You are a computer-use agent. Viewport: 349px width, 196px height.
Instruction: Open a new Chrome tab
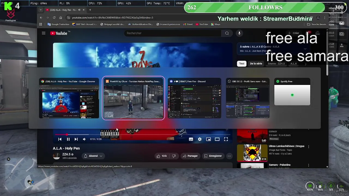pyautogui.click(x=90, y=10)
